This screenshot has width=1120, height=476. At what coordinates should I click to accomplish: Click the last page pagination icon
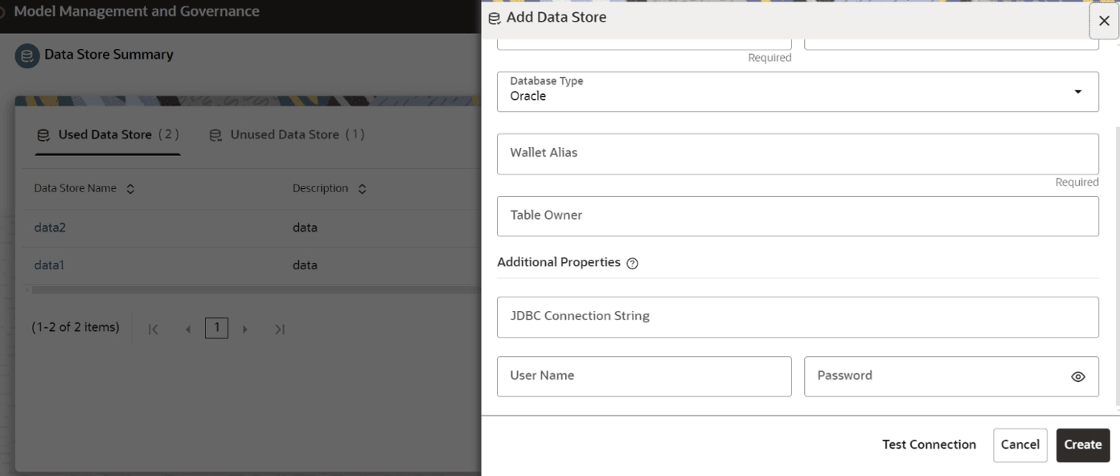pos(281,328)
